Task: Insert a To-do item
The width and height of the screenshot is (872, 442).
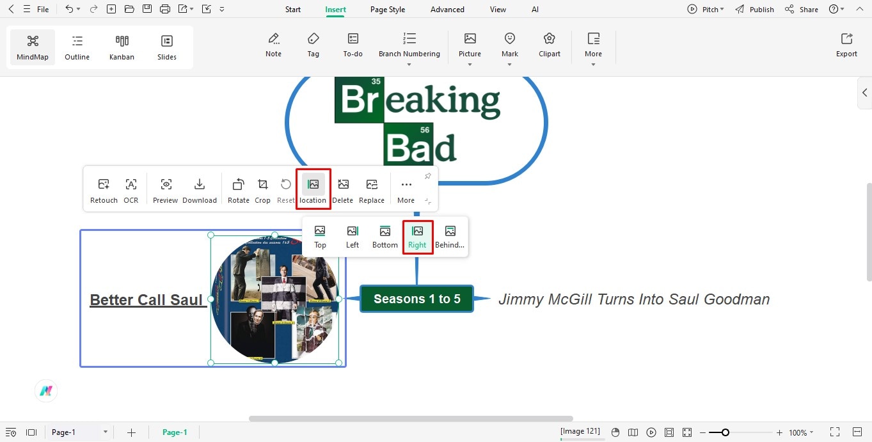Action: point(353,45)
